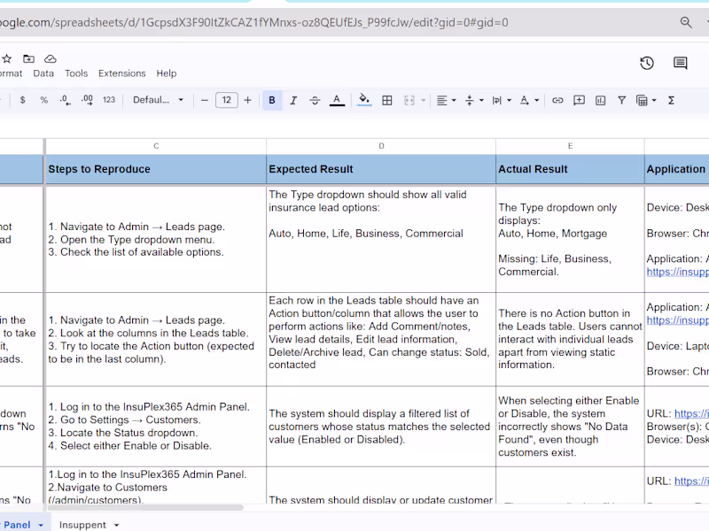Click the font size field showing 12
This screenshot has width=709, height=531.
click(227, 100)
